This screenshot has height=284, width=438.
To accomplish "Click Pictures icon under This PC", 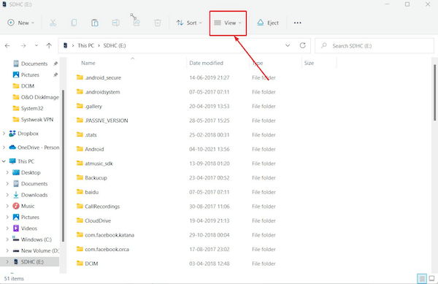I will tap(16, 218).
